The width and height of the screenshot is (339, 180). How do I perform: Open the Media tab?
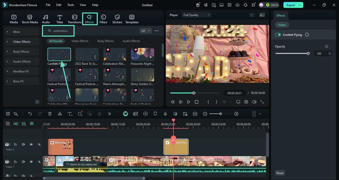click(x=14, y=19)
